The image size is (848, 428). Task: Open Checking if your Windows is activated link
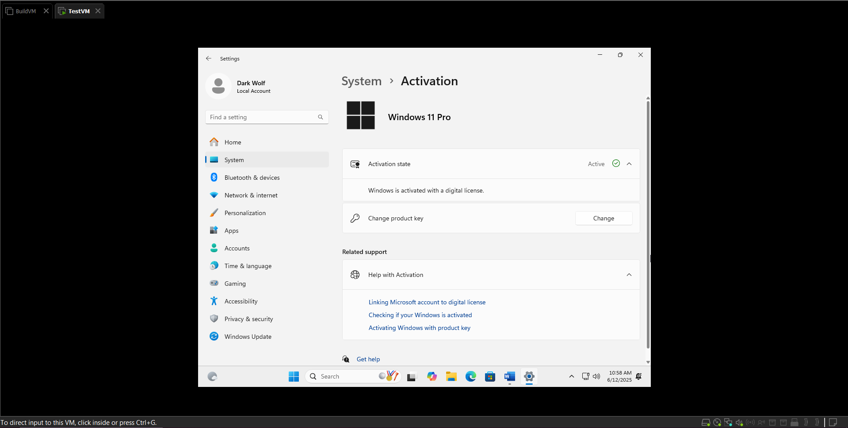point(420,315)
